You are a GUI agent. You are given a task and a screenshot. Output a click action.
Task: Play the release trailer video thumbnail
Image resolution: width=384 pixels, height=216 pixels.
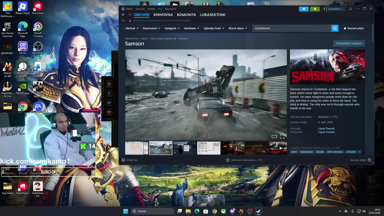click(x=278, y=148)
